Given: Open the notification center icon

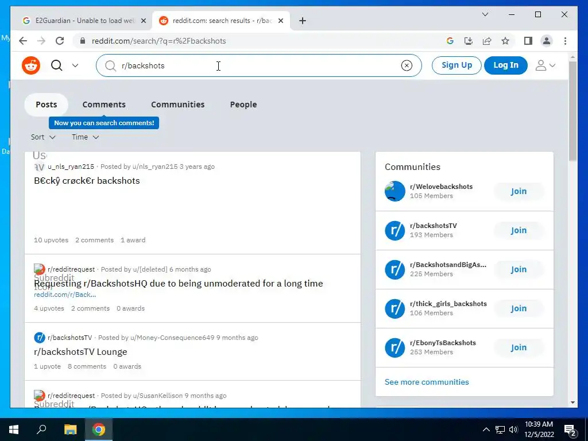Looking at the screenshot, I should pos(570,430).
